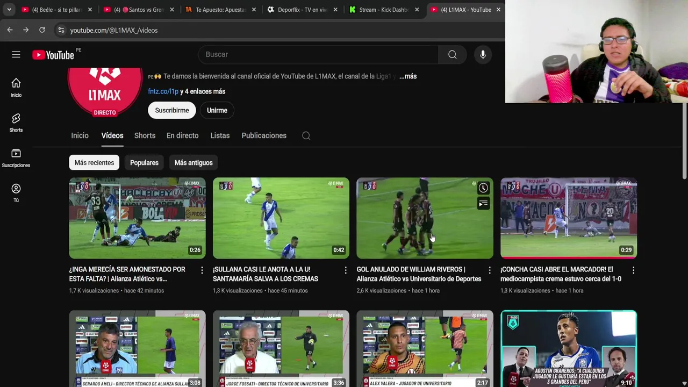Open the Tú profile sidebar item

click(16, 193)
